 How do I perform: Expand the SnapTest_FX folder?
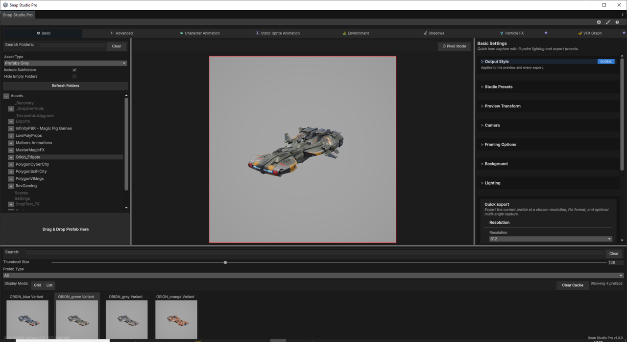[11, 204]
